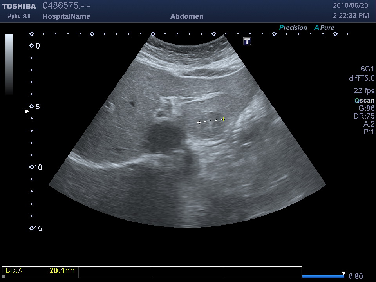Click the 20.1 mm distance value
This screenshot has width=376, height=282.
pos(62,271)
